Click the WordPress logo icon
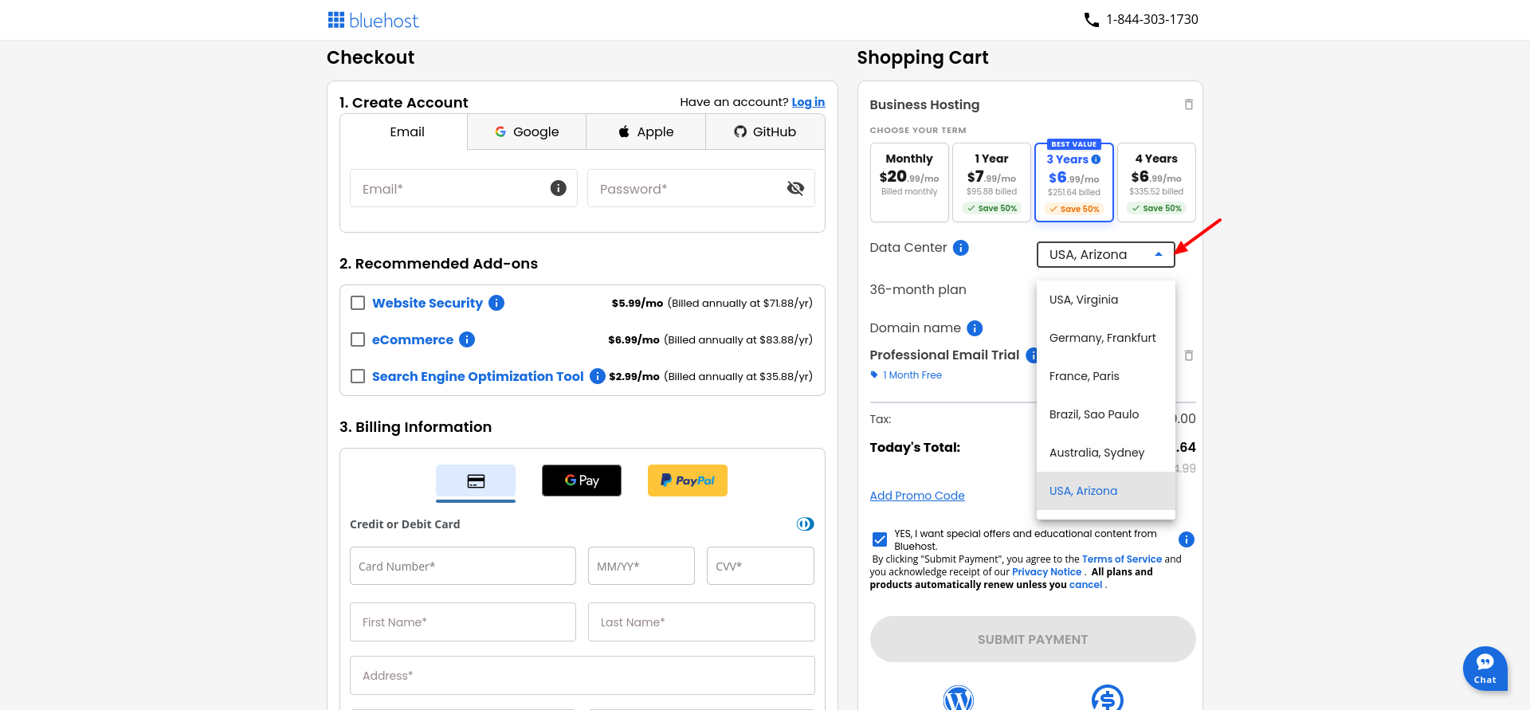This screenshot has width=1530, height=710. (959, 699)
